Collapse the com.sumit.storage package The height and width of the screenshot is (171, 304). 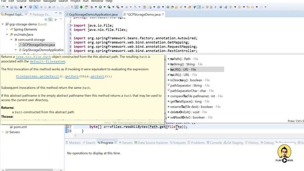click(x=11, y=39)
